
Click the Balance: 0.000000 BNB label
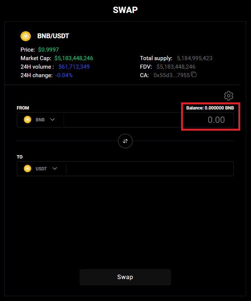pos(210,108)
